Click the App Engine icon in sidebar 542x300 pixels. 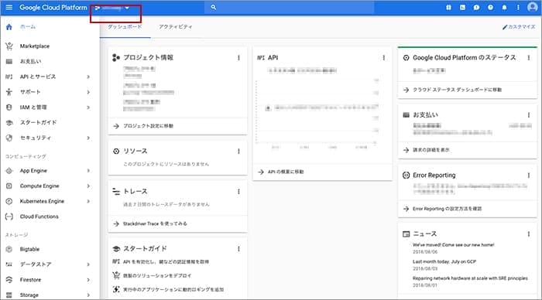(9, 171)
